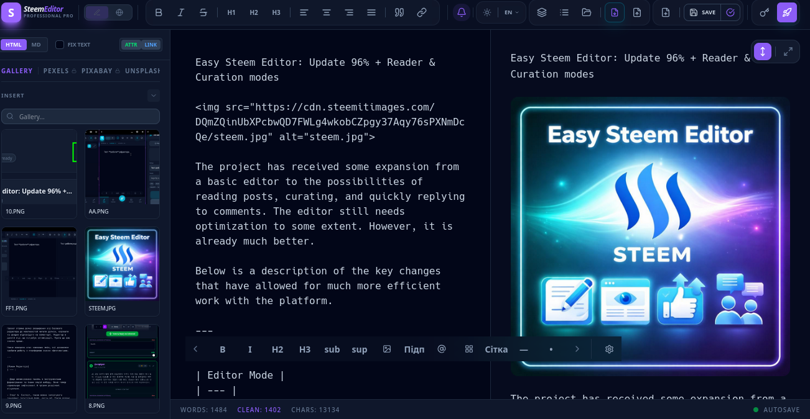This screenshot has width=810, height=419.
Task: Open the folder icon in toolbar
Action: click(587, 12)
